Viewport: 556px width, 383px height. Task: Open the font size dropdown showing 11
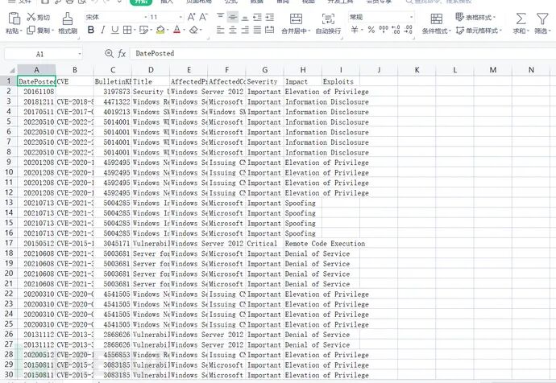coord(180,17)
